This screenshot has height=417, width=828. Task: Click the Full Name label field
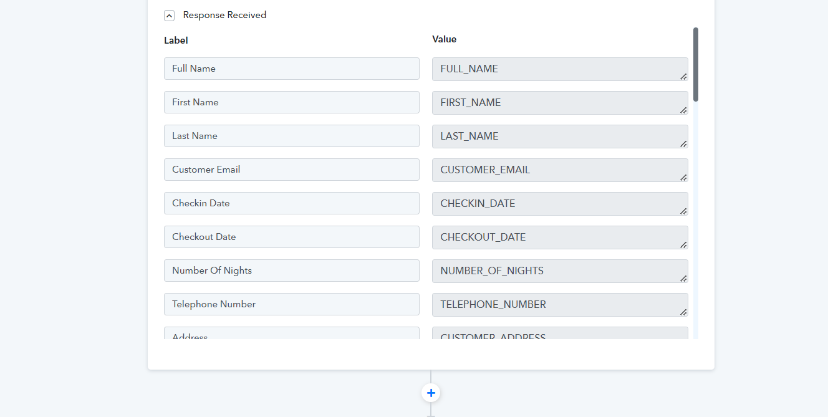(x=291, y=69)
